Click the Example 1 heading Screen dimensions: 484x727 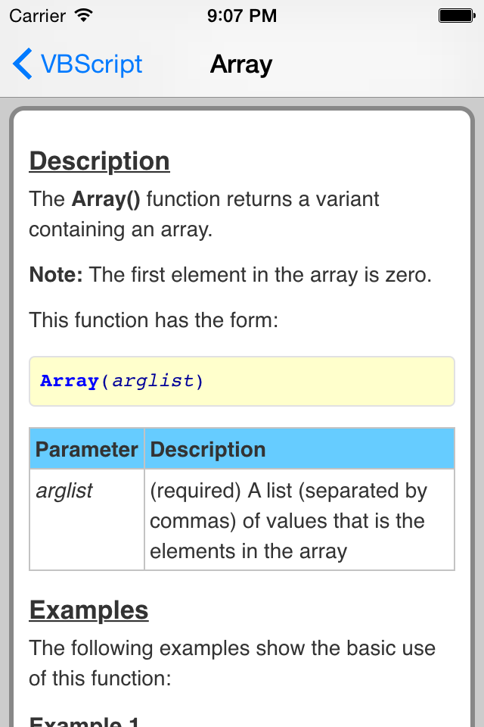point(84,719)
